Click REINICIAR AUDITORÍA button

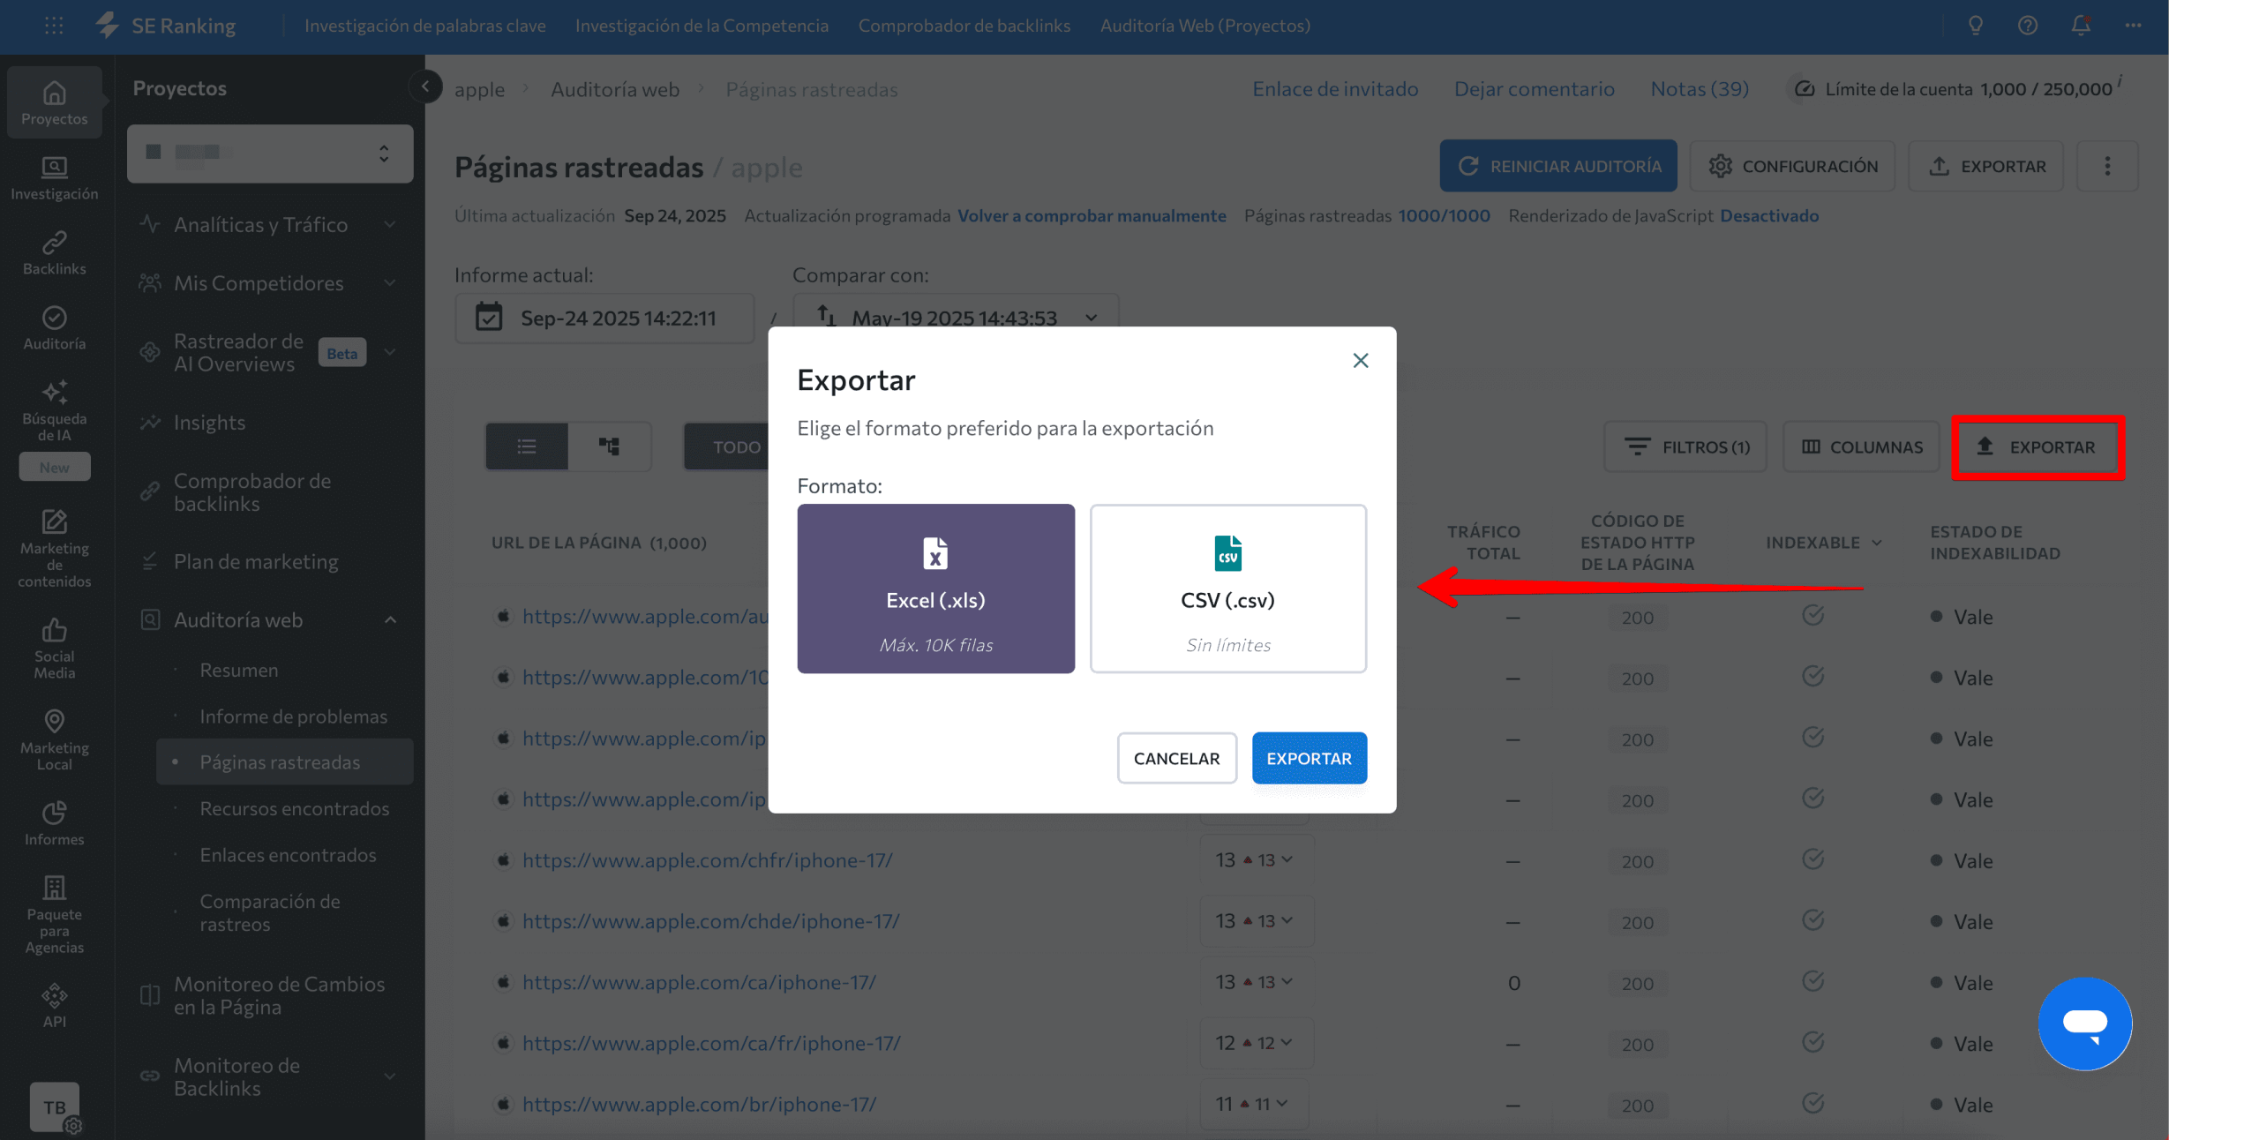[1558, 166]
